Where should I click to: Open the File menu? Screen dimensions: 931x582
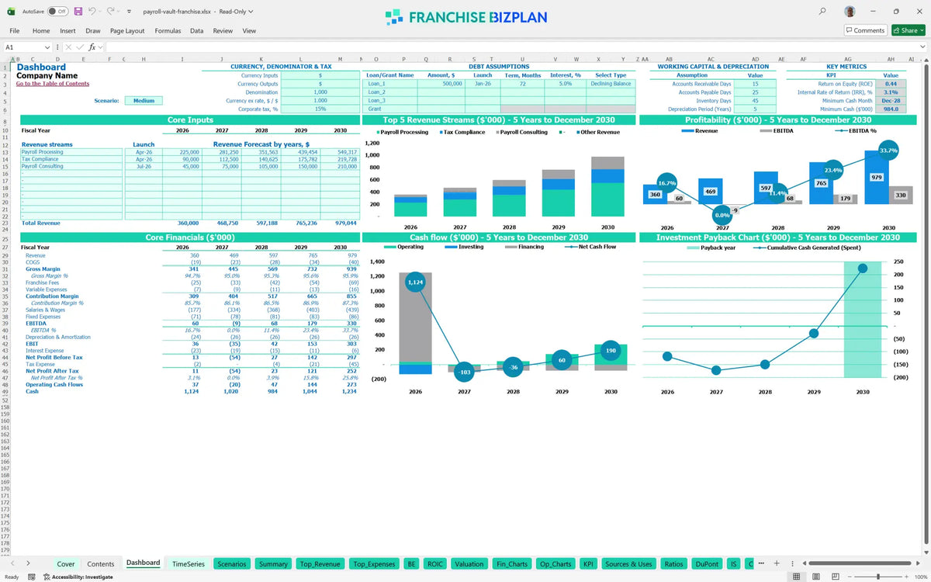[x=14, y=30]
